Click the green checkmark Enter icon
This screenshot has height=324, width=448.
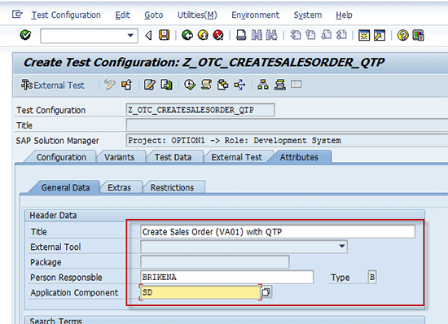pos(25,35)
